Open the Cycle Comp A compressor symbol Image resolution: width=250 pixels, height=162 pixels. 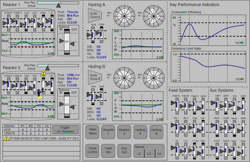point(95,15)
